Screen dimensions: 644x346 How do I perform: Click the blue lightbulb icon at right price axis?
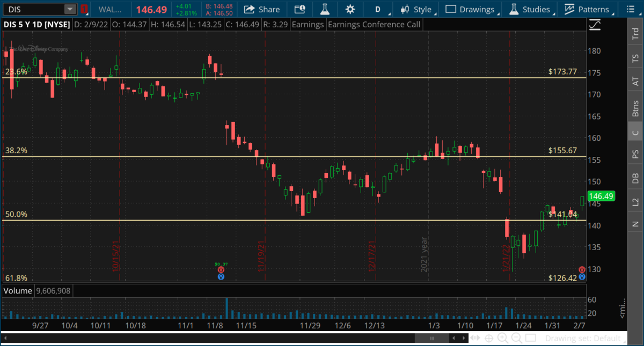pos(582,276)
